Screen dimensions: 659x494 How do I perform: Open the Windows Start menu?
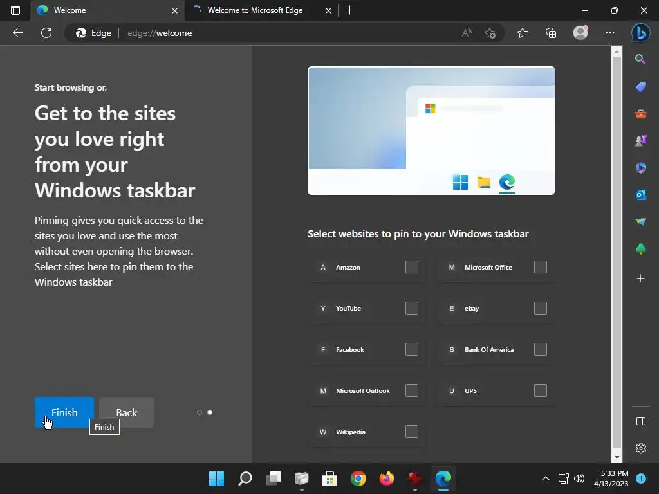[x=216, y=479]
